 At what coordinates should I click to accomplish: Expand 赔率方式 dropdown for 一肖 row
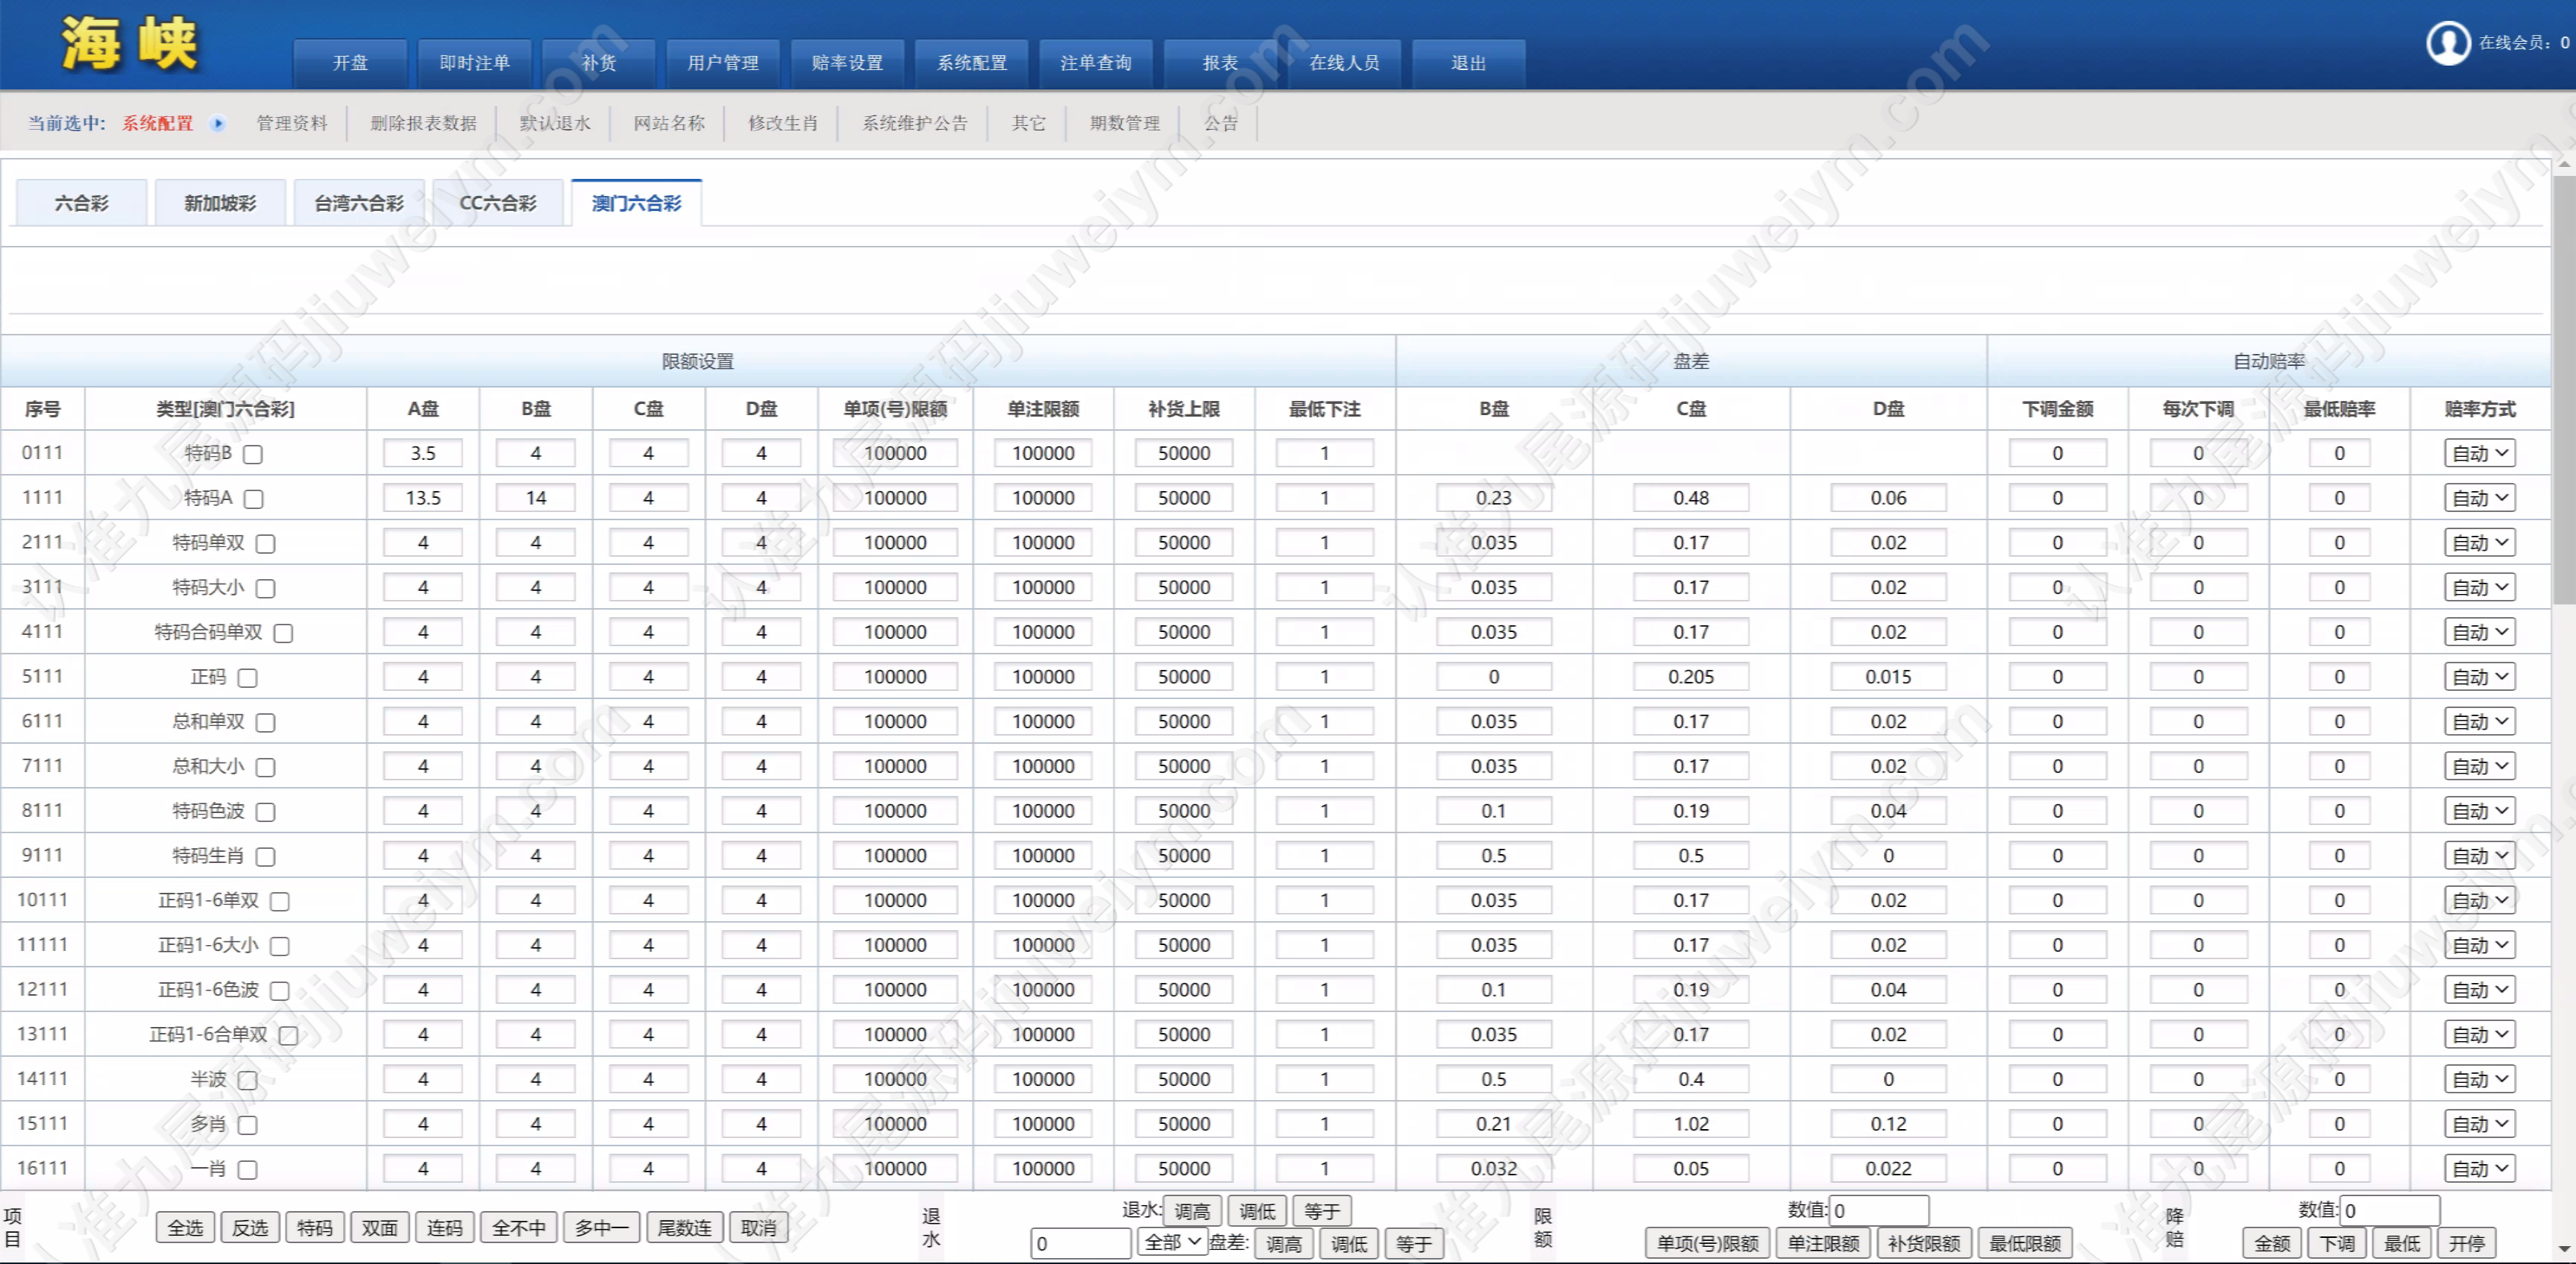click(2479, 1169)
